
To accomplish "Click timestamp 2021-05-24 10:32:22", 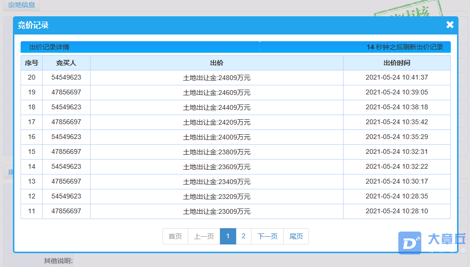I will 397,166.
